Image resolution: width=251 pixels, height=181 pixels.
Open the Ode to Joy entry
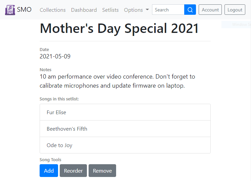[125, 145]
